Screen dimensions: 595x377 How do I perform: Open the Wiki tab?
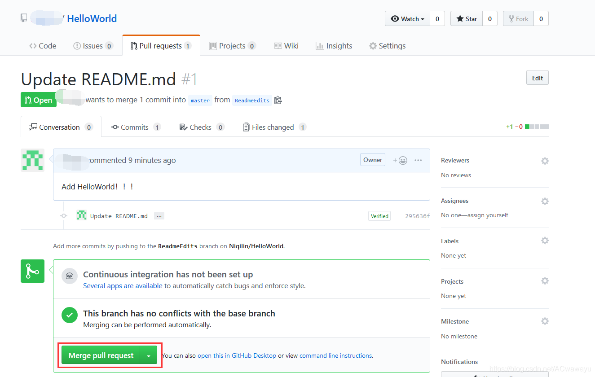286,46
